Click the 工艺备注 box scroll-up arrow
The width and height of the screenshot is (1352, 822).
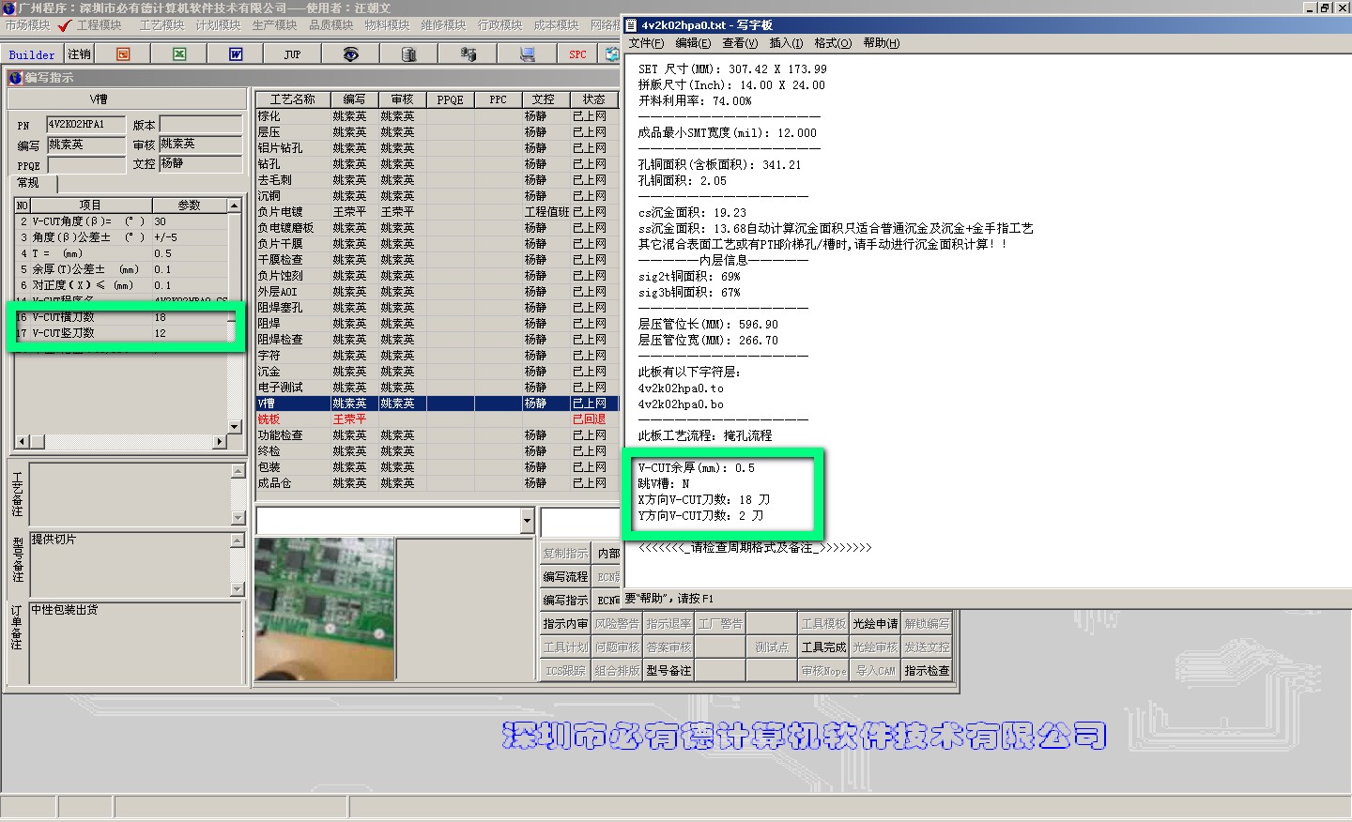pos(238,470)
